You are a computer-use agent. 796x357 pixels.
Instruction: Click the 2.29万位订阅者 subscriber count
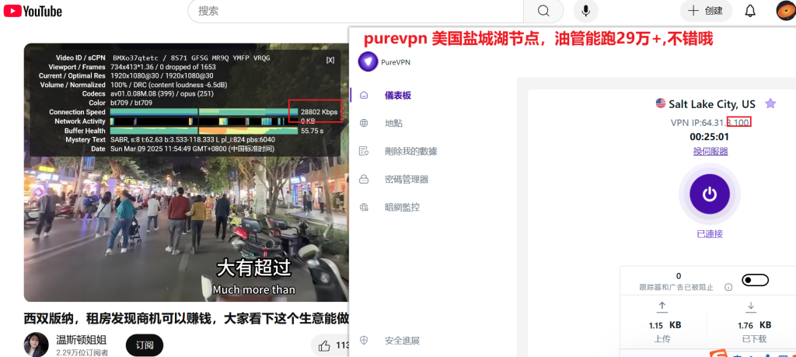(x=82, y=352)
